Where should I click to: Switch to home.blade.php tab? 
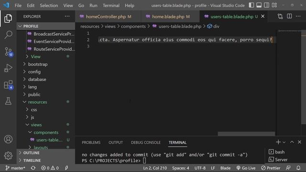click(x=170, y=17)
